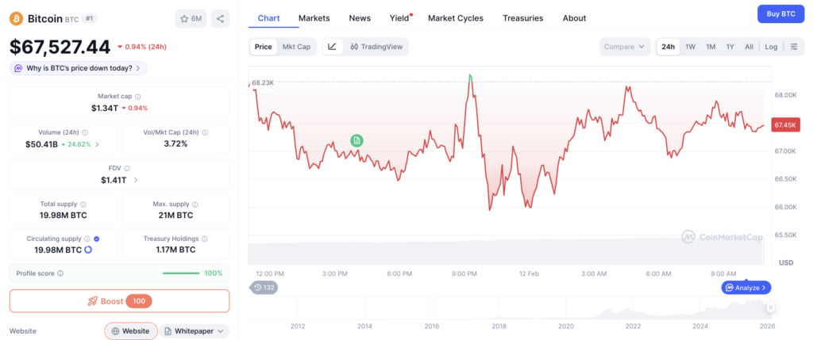Viewport: 813px width, 340px height.
Task: Click FDV info icon
Action: [x=127, y=168]
